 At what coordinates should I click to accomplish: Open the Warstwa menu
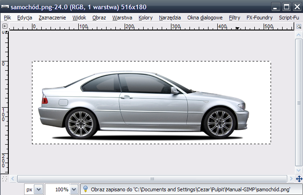click(122, 18)
